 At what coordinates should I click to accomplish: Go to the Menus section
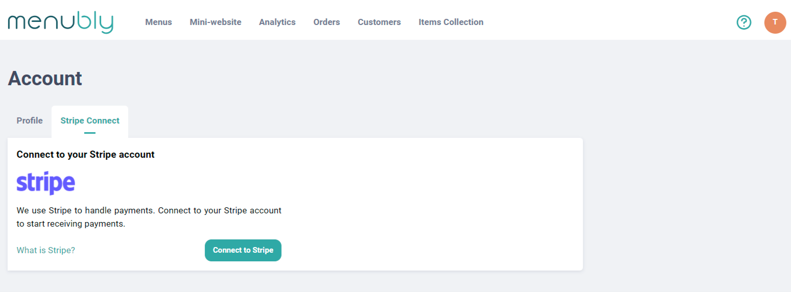158,22
